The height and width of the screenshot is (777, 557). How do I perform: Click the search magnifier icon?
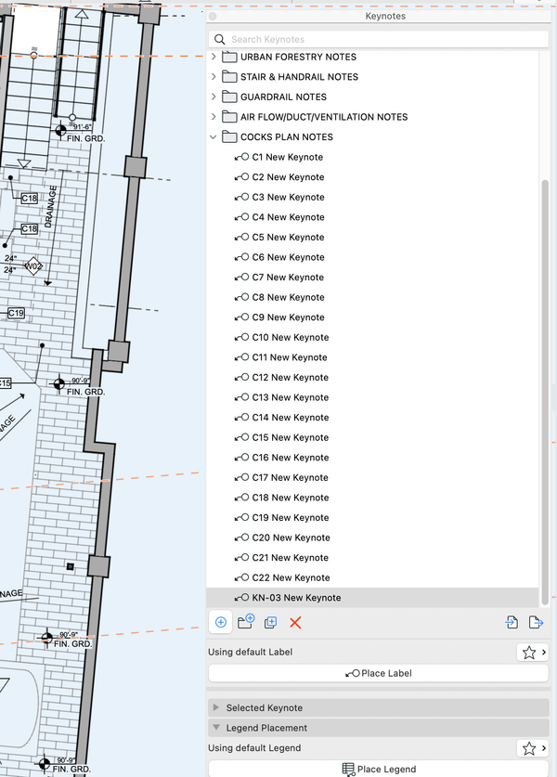tap(219, 39)
